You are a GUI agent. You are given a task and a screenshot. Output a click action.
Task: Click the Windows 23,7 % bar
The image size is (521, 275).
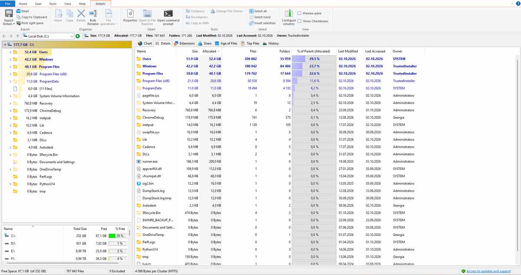pyautogui.click(x=315, y=66)
